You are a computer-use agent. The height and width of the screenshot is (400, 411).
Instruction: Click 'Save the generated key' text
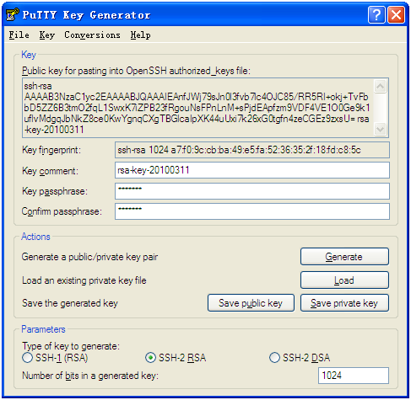click(x=70, y=303)
